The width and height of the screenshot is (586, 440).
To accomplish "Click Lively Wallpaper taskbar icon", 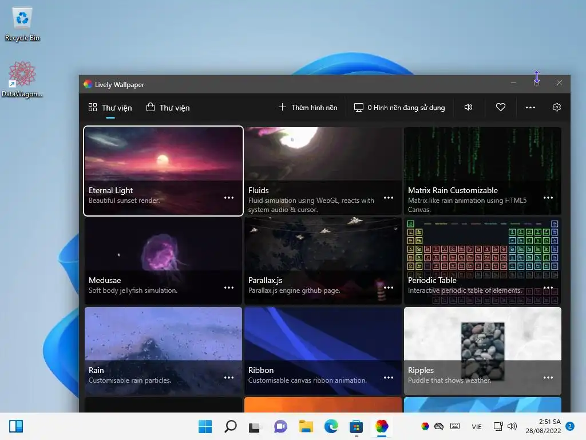I will click(382, 426).
